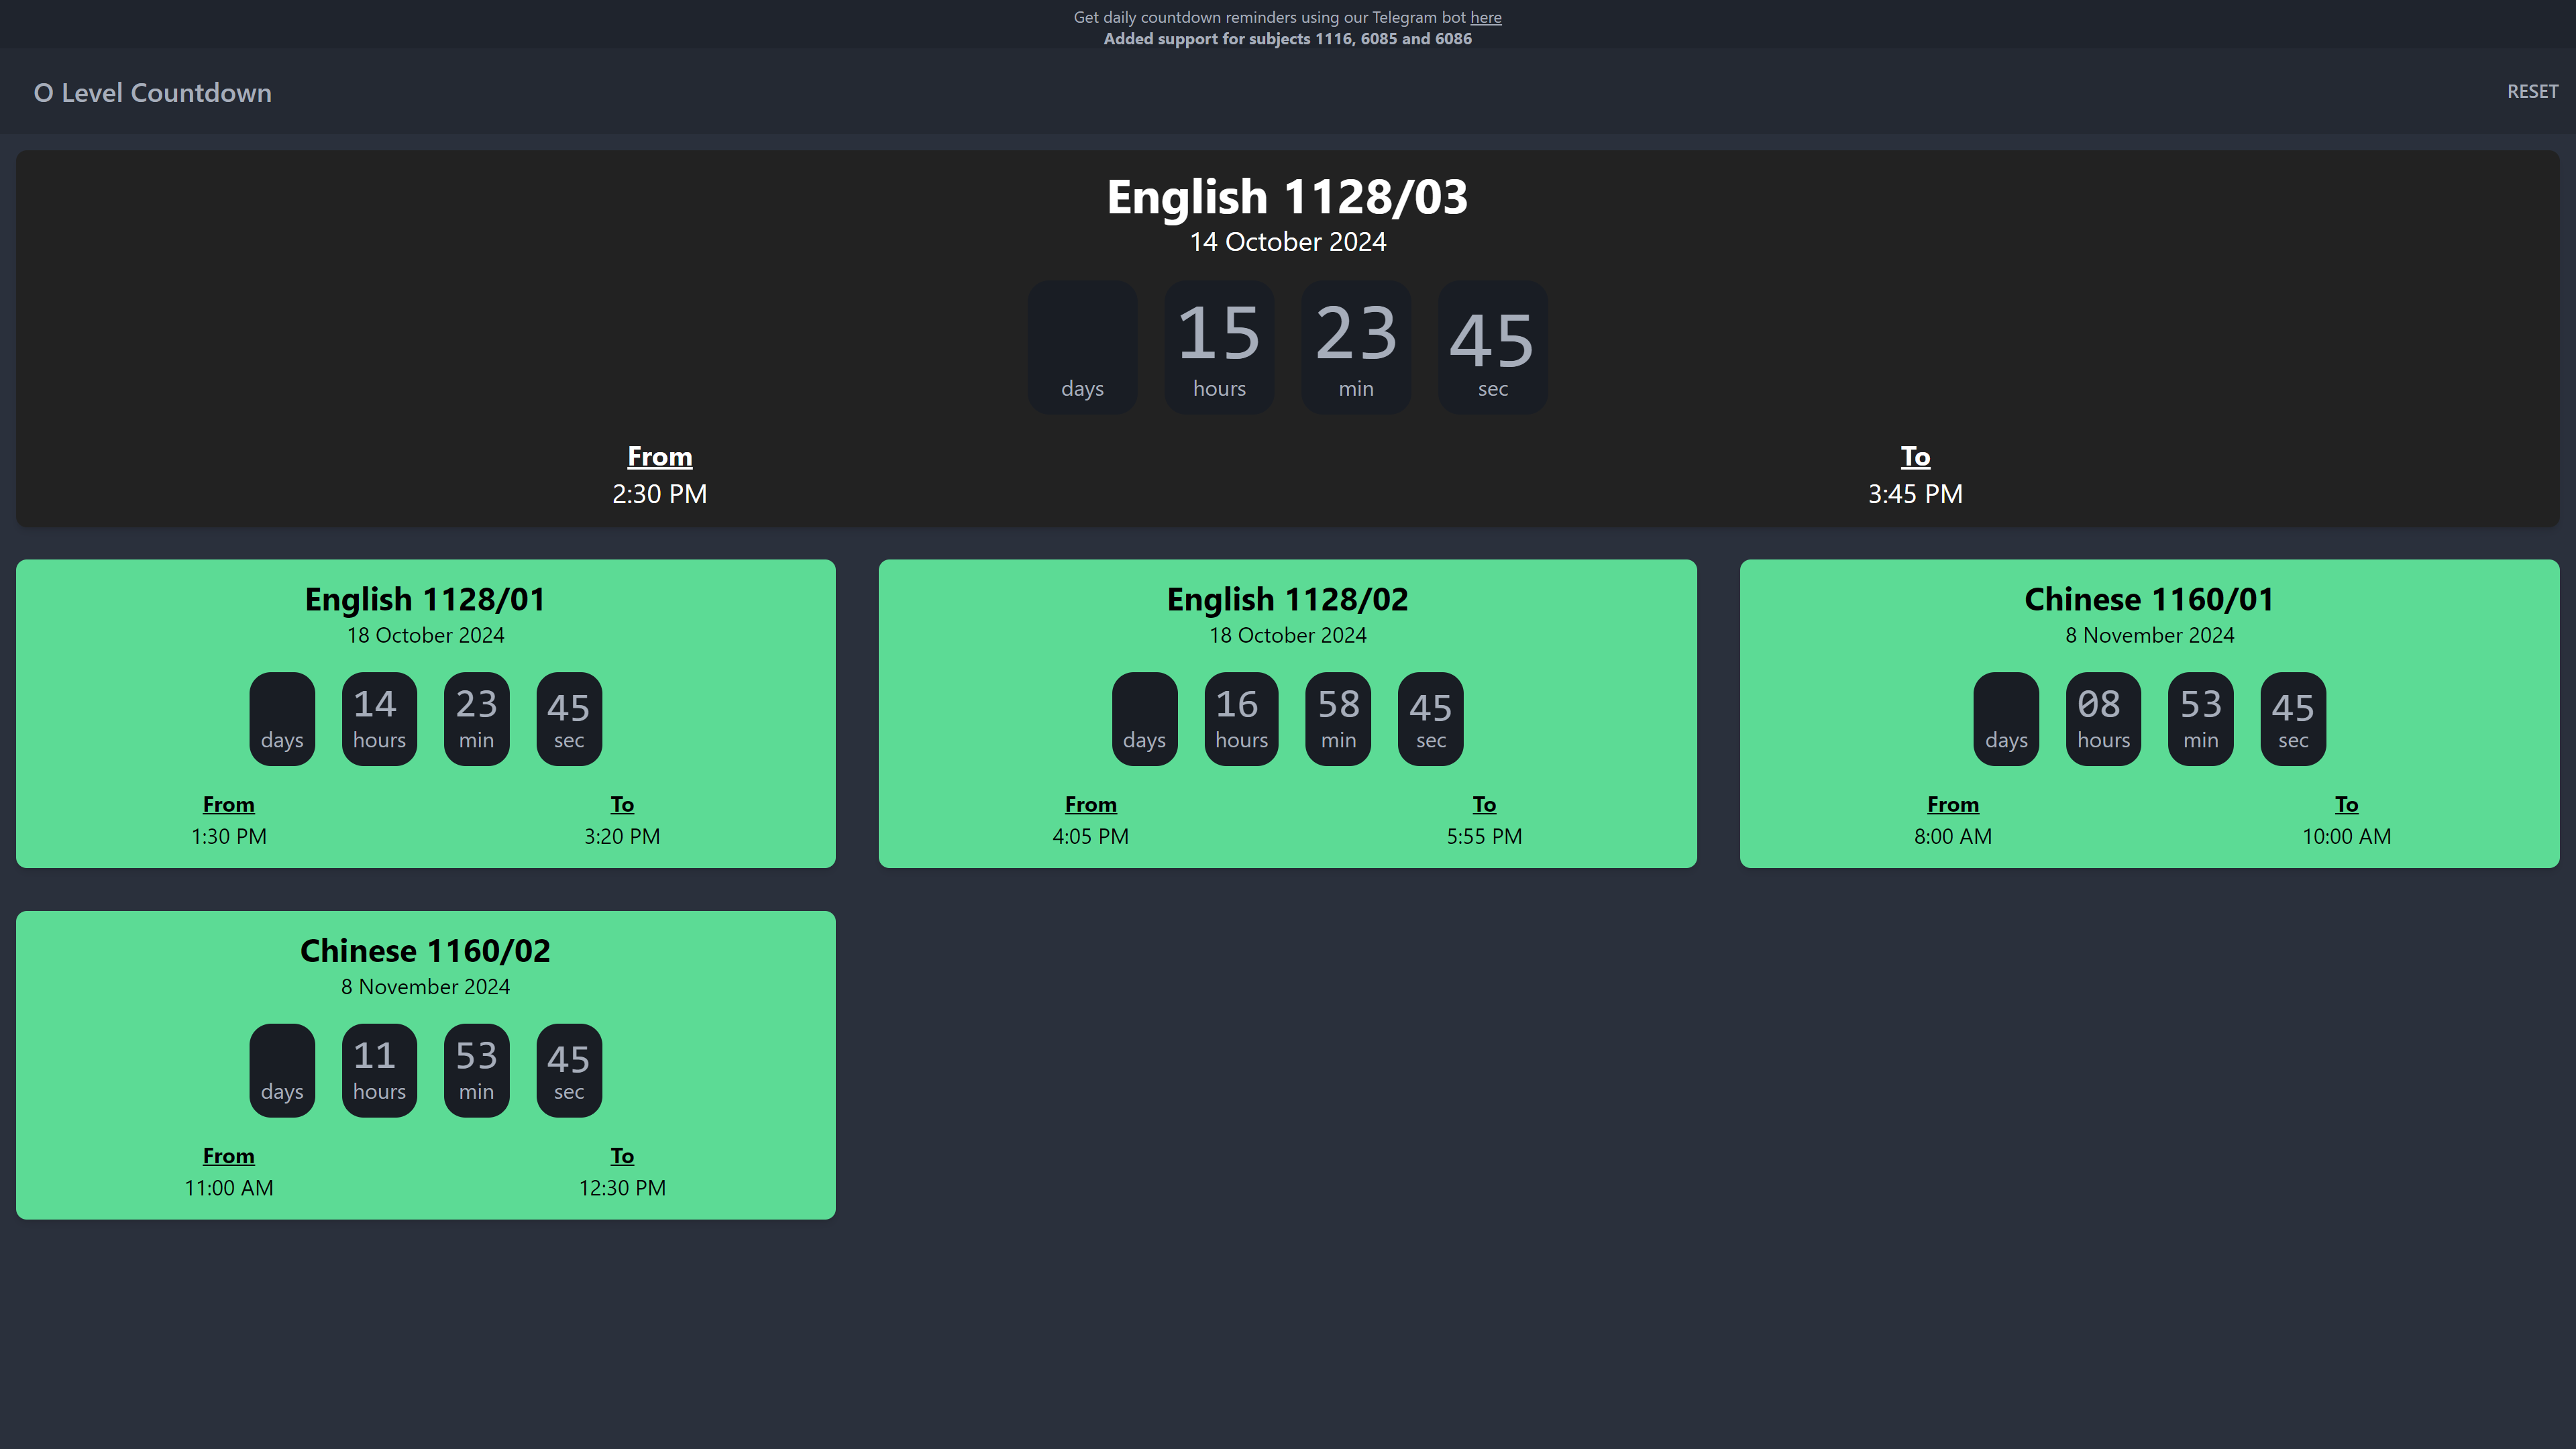Click the days box in Chinese 1160/02

(x=282, y=1071)
